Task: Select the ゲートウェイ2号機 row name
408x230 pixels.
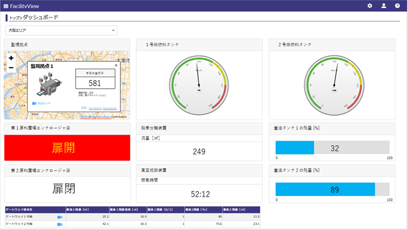Action: click(19, 224)
